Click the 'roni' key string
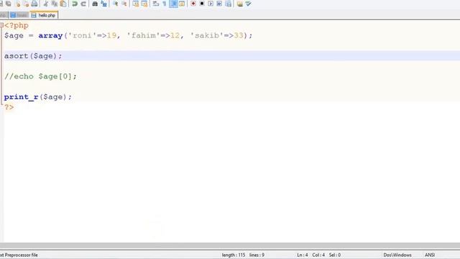 point(82,35)
